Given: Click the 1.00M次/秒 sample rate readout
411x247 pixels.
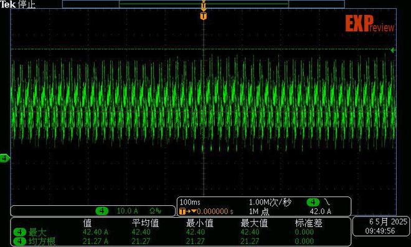Looking at the screenshot, I should pyautogui.click(x=270, y=202).
